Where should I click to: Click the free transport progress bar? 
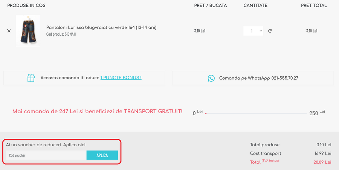[256, 113]
